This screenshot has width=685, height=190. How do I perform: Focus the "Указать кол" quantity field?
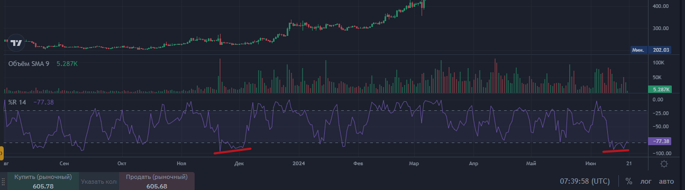pyautogui.click(x=99, y=182)
